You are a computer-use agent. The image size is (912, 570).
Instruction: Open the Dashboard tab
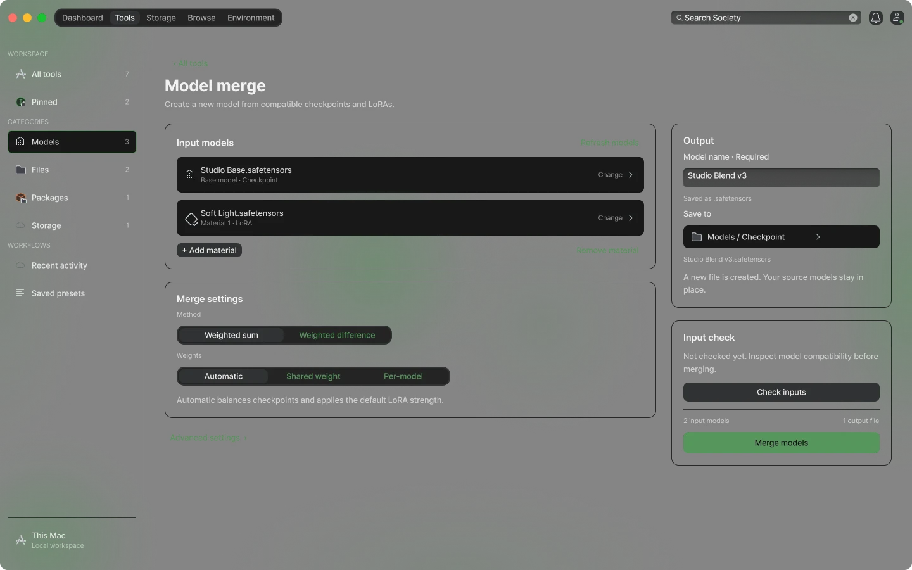tap(82, 18)
